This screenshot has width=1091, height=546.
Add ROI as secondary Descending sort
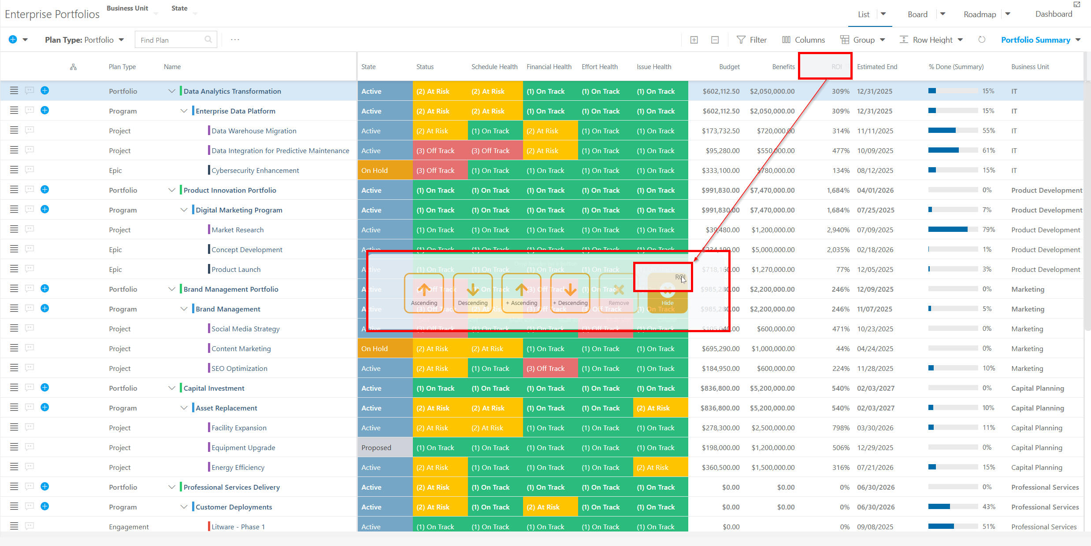[x=570, y=293]
